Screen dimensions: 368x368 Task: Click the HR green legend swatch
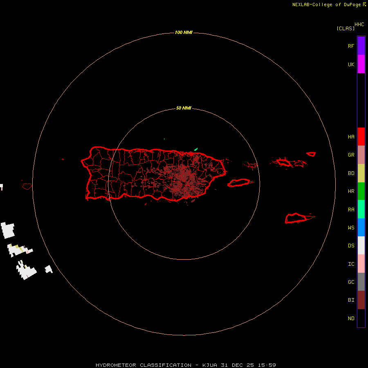[361, 191]
